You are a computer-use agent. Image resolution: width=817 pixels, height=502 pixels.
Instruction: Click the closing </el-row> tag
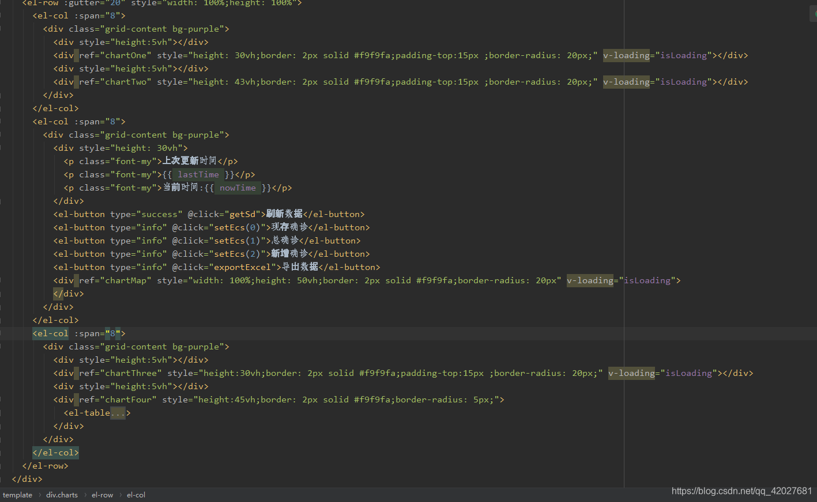coord(45,466)
